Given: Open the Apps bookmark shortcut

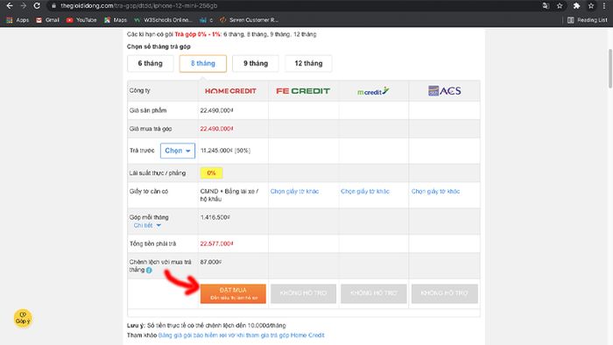Looking at the screenshot, I should pos(18,20).
